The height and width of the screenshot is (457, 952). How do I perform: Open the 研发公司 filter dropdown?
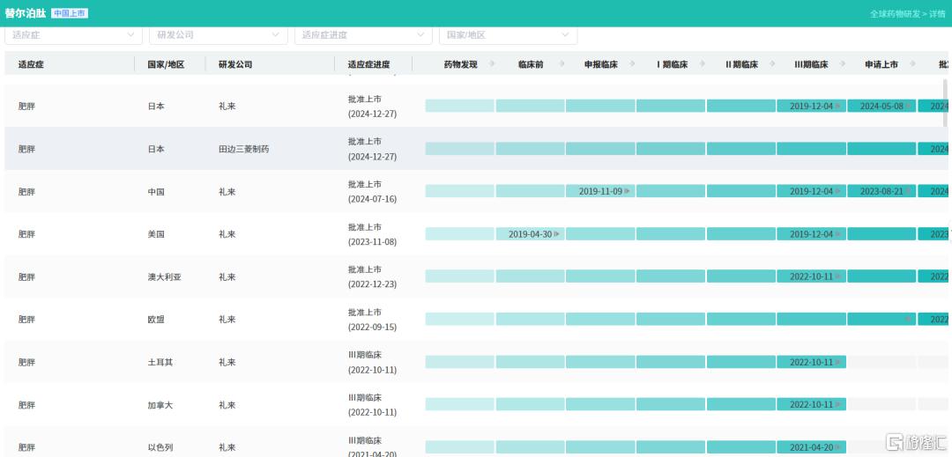coord(219,35)
